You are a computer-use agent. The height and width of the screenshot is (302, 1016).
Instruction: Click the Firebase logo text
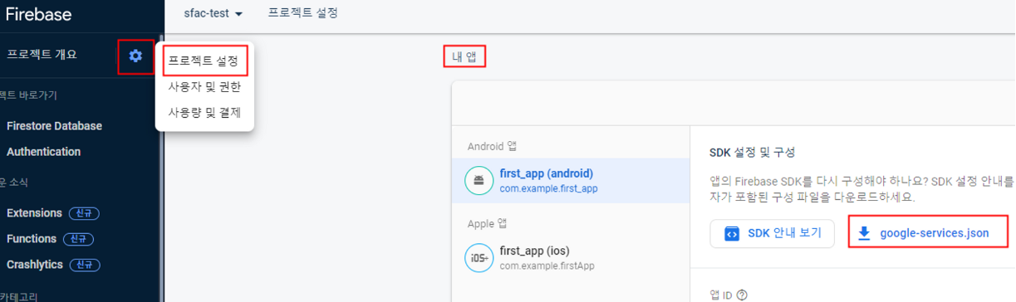(x=38, y=14)
